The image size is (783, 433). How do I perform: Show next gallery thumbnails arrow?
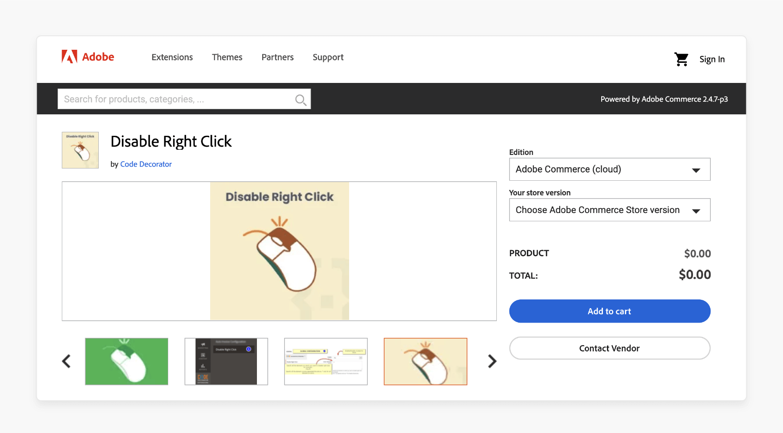pyautogui.click(x=492, y=361)
